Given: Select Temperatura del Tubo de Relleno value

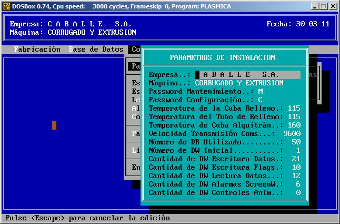Looking at the screenshot, I should coord(294,117).
